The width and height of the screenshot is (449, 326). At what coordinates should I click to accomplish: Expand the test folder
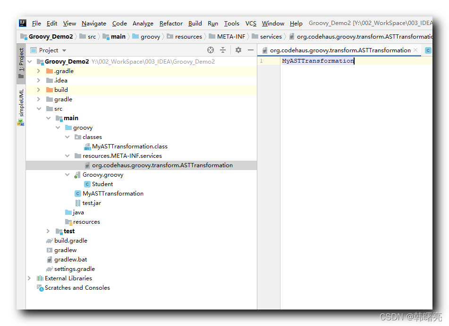tap(48, 231)
